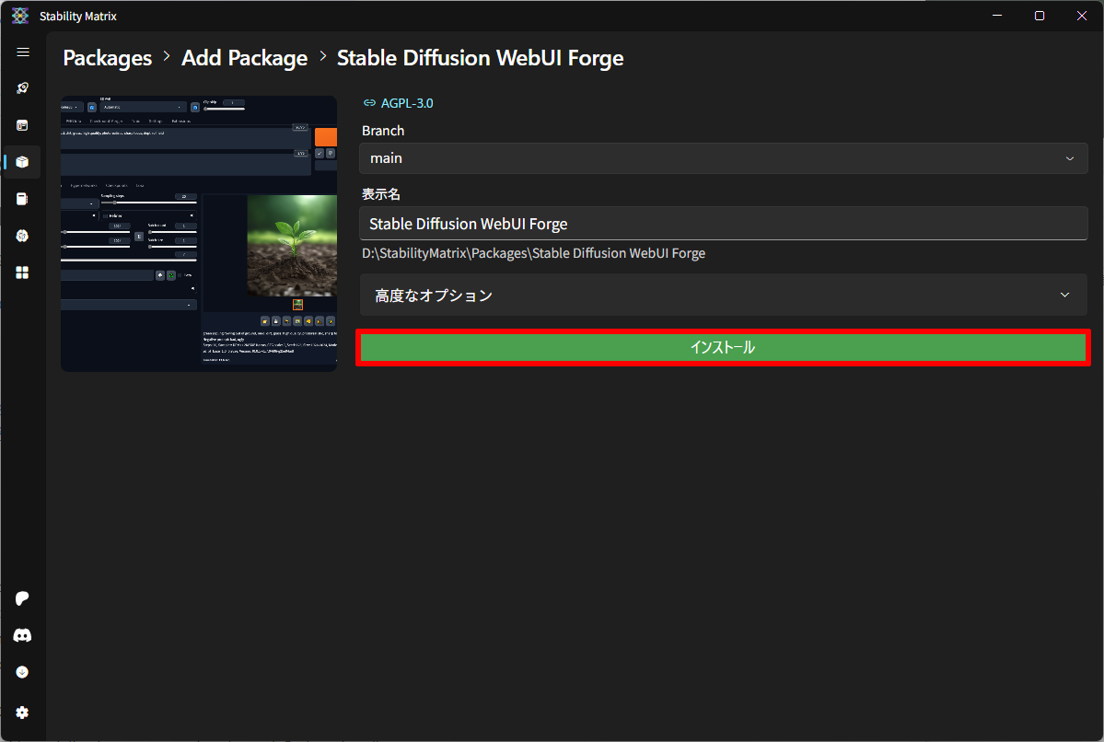Navigate to Add Package breadcrumb

[244, 58]
